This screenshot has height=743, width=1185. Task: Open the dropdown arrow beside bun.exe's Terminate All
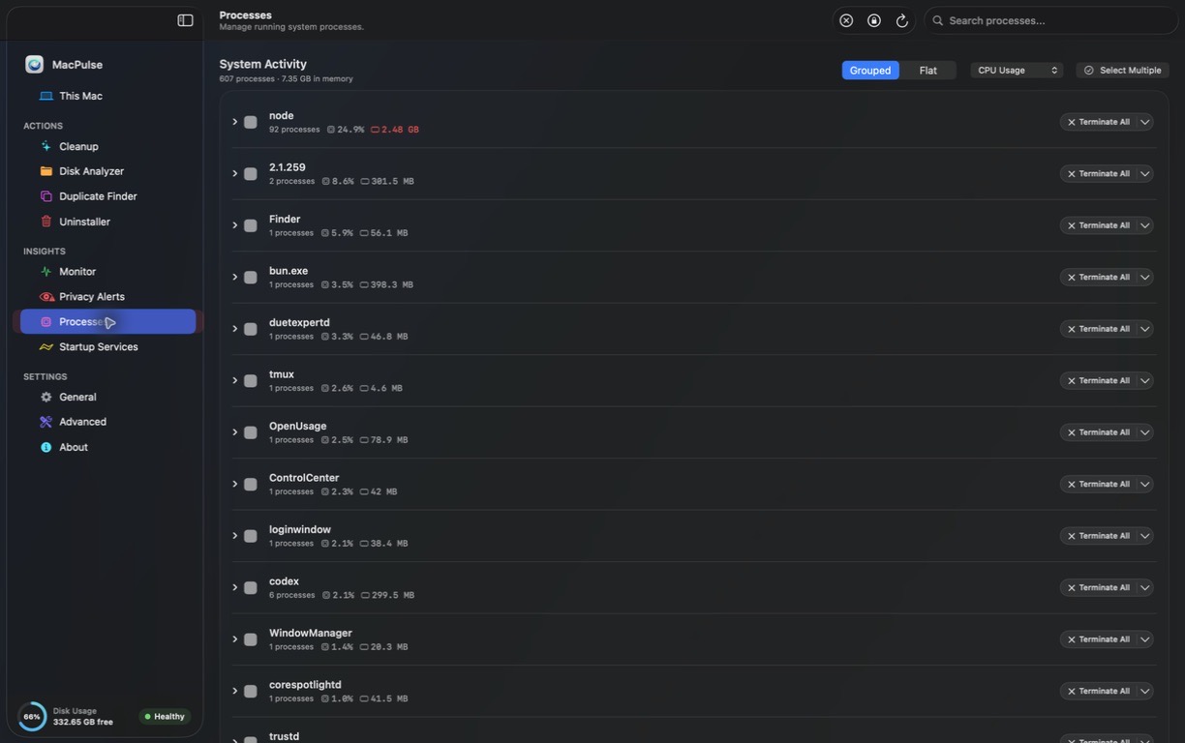(x=1145, y=278)
